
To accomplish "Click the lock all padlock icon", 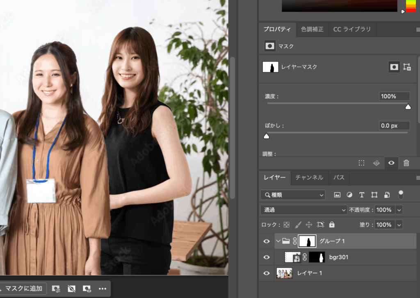I will [332, 225].
